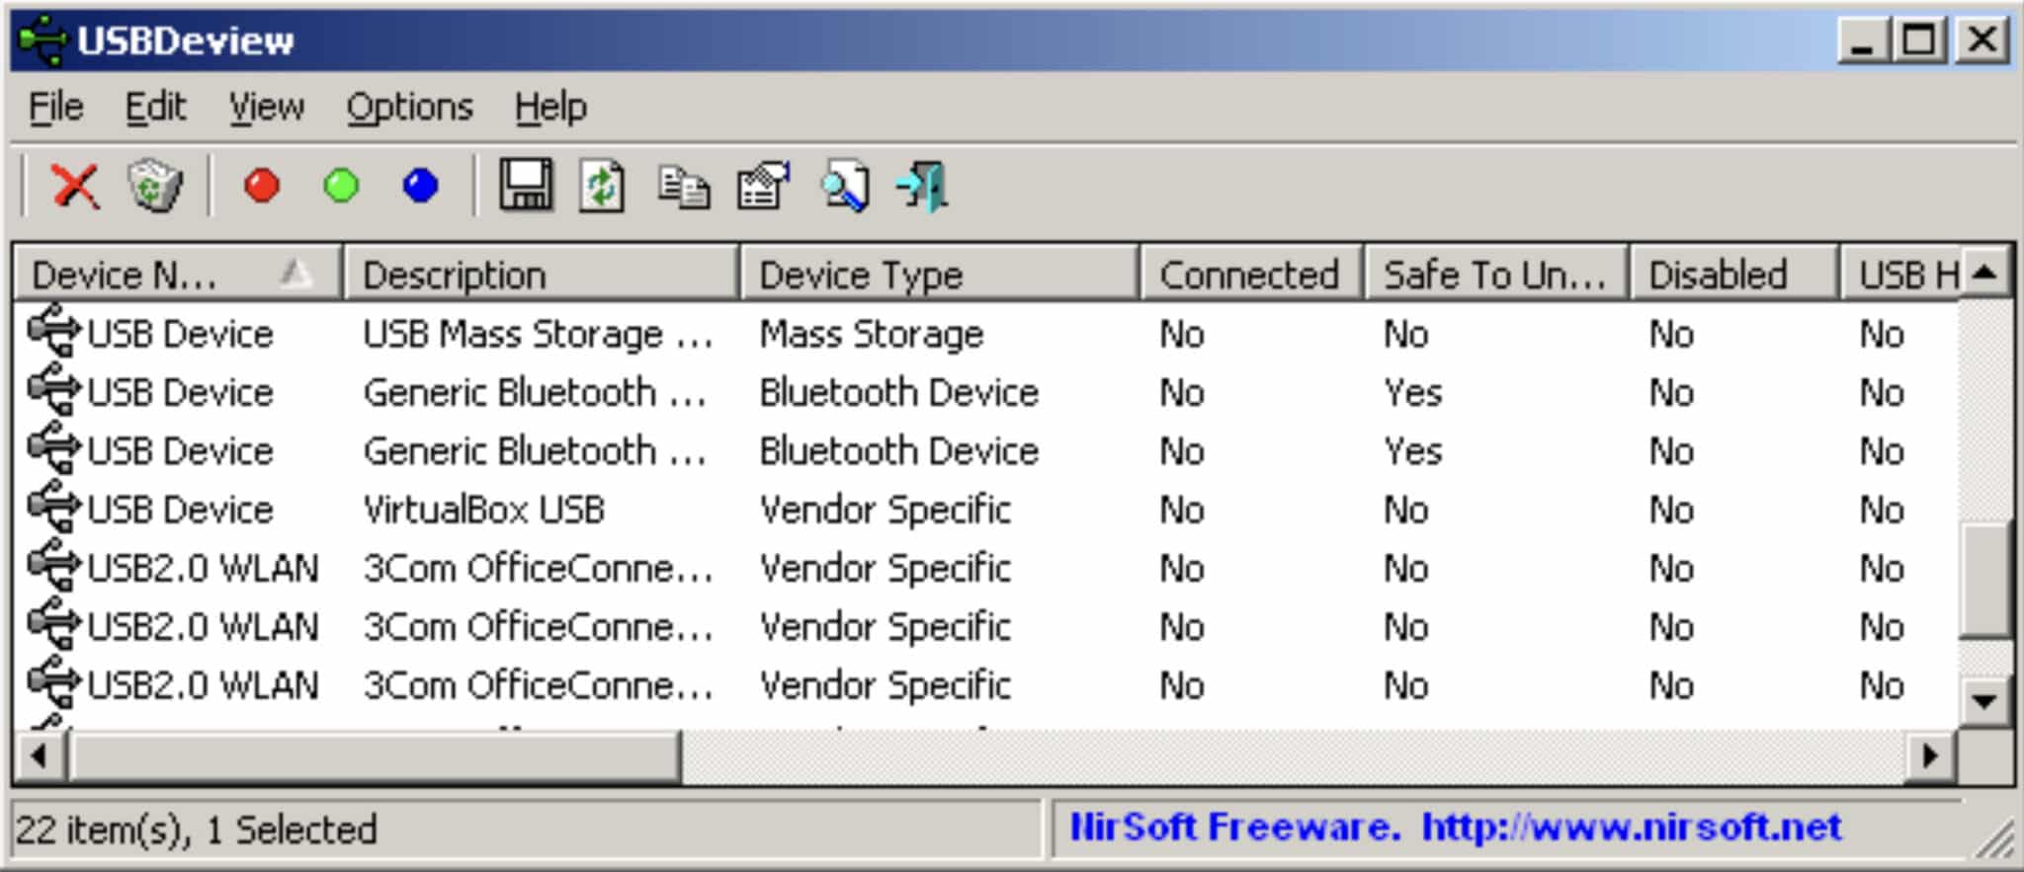Click the exit door icon
The width and height of the screenshot is (2024, 872).
(922, 186)
